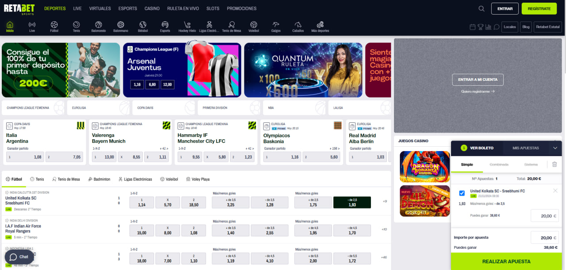
Task: Open the Caballos horse racing icon
Action: pos(298,27)
